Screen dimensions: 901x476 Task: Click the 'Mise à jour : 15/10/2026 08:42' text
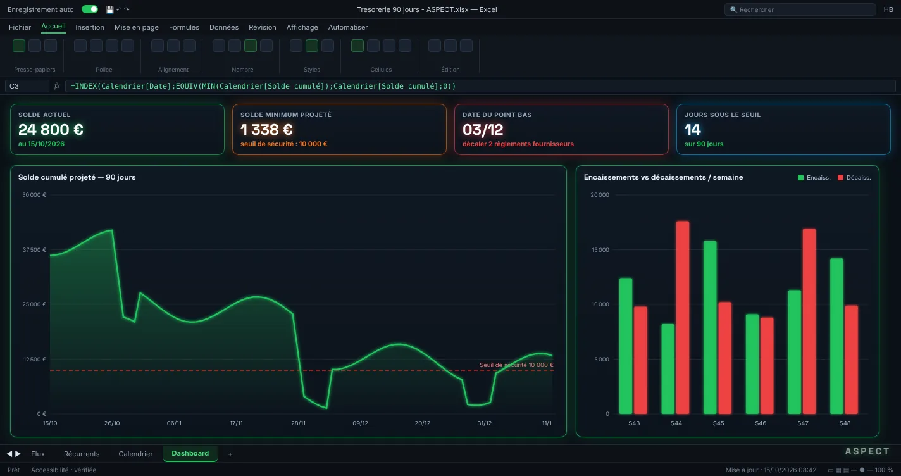coord(771,470)
